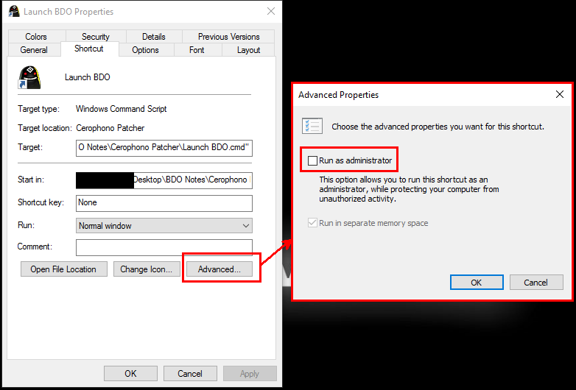Click the large Launch BDO shortcut icon
Screen dimensions: 576x390
[x=30, y=77]
